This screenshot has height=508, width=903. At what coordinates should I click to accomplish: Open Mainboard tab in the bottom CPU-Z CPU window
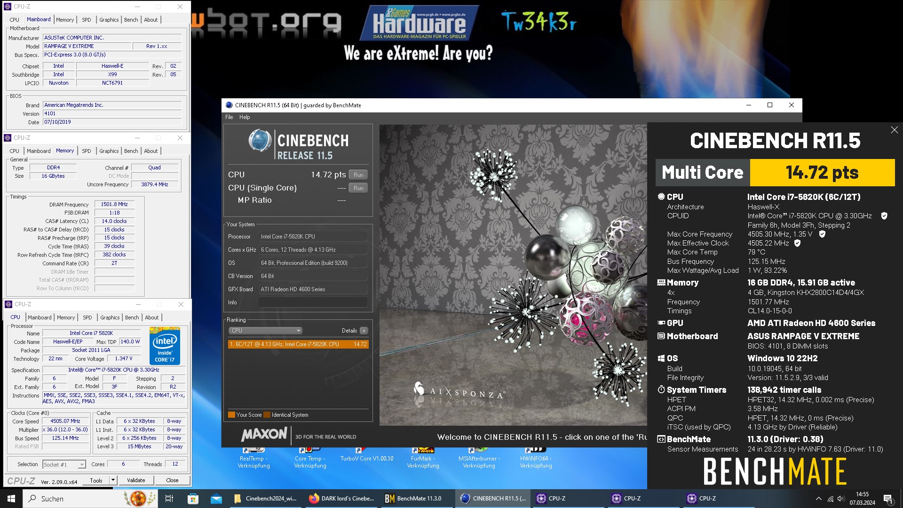[x=40, y=317]
